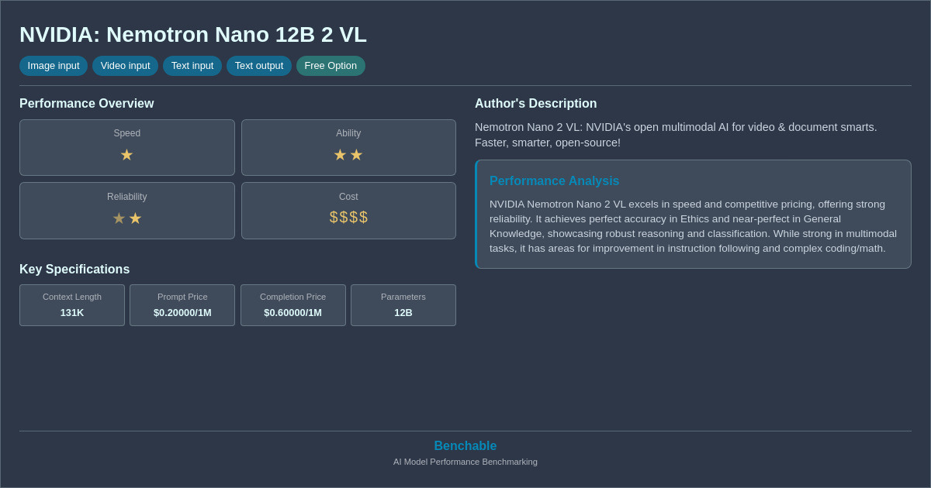Click the Context Length 131K spec card
This screenshot has width=931, height=488.
71,305
